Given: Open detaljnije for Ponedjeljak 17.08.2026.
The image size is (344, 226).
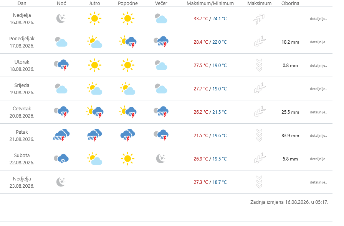Looking at the screenshot, I should 318,42.
